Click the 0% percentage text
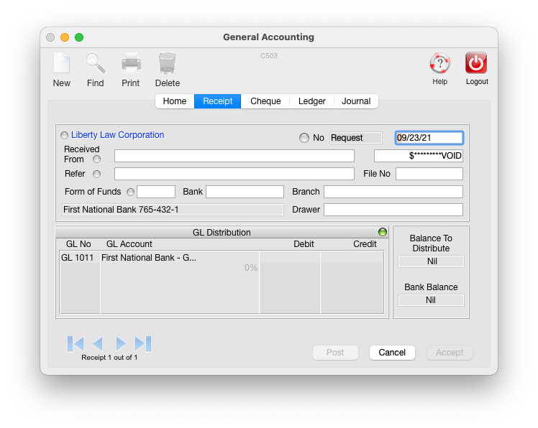Screen dimensions: 538x428 tap(251, 268)
